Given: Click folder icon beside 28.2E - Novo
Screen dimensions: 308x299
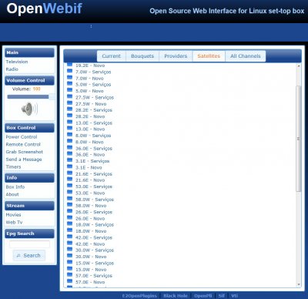Looking at the screenshot, I should pos(69,116).
